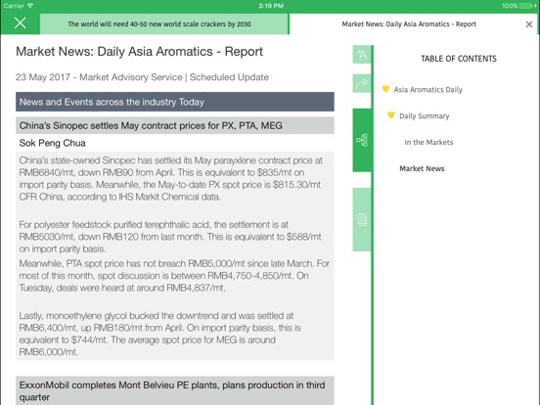Screen dimensions: 540x405
Task: Click author name Sok Peng Chua
Action: [53, 143]
